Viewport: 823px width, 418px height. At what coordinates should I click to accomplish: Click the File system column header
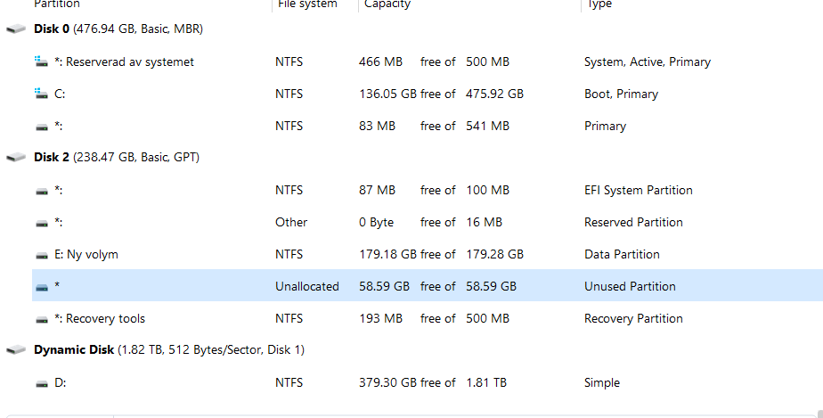click(307, 4)
